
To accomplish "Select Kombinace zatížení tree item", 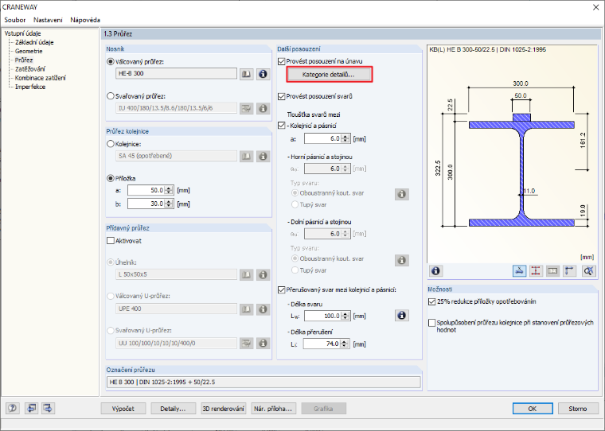I will point(41,78).
